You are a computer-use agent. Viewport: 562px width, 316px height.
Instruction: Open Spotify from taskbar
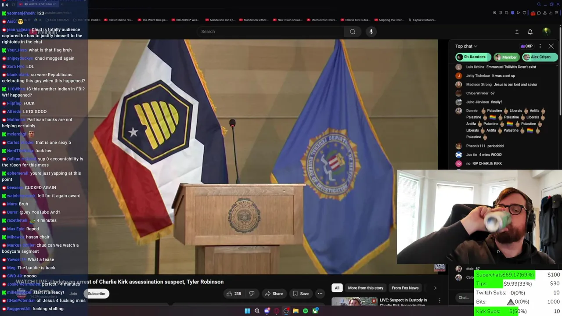(x=305, y=311)
